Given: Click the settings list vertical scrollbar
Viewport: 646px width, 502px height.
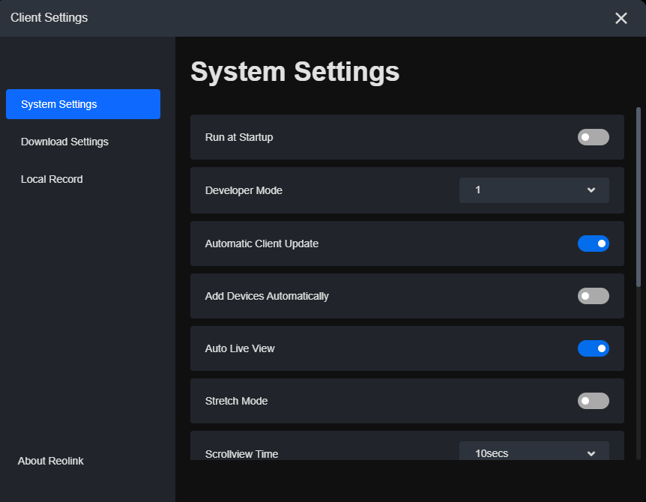Looking at the screenshot, I should pos(639,197).
